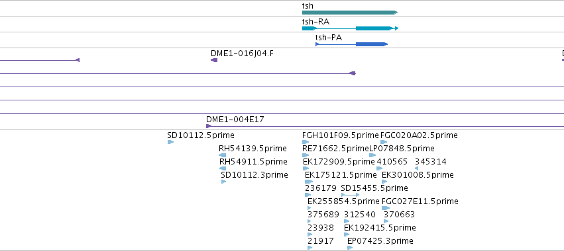Select the FGC020A02.5prime EST marker
564x251 pixels.
384,142
